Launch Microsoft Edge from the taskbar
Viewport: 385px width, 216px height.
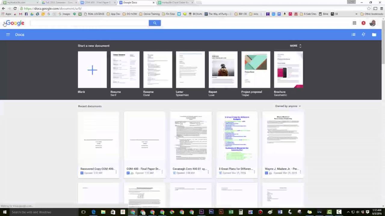pos(94,212)
